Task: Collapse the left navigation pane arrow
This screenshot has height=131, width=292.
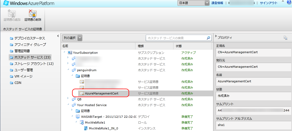Action: pyautogui.click(x=58, y=36)
